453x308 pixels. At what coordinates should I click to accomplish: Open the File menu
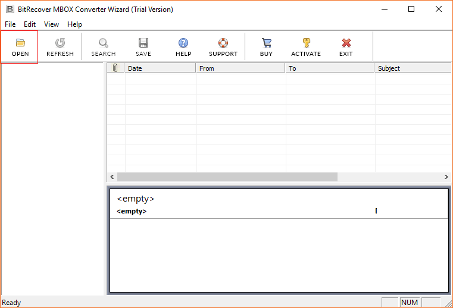[10, 24]
